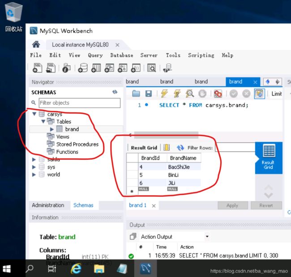This screenshot has height=277, width=291.
Task: Expand the brand table node
Action: click(52, 129)
